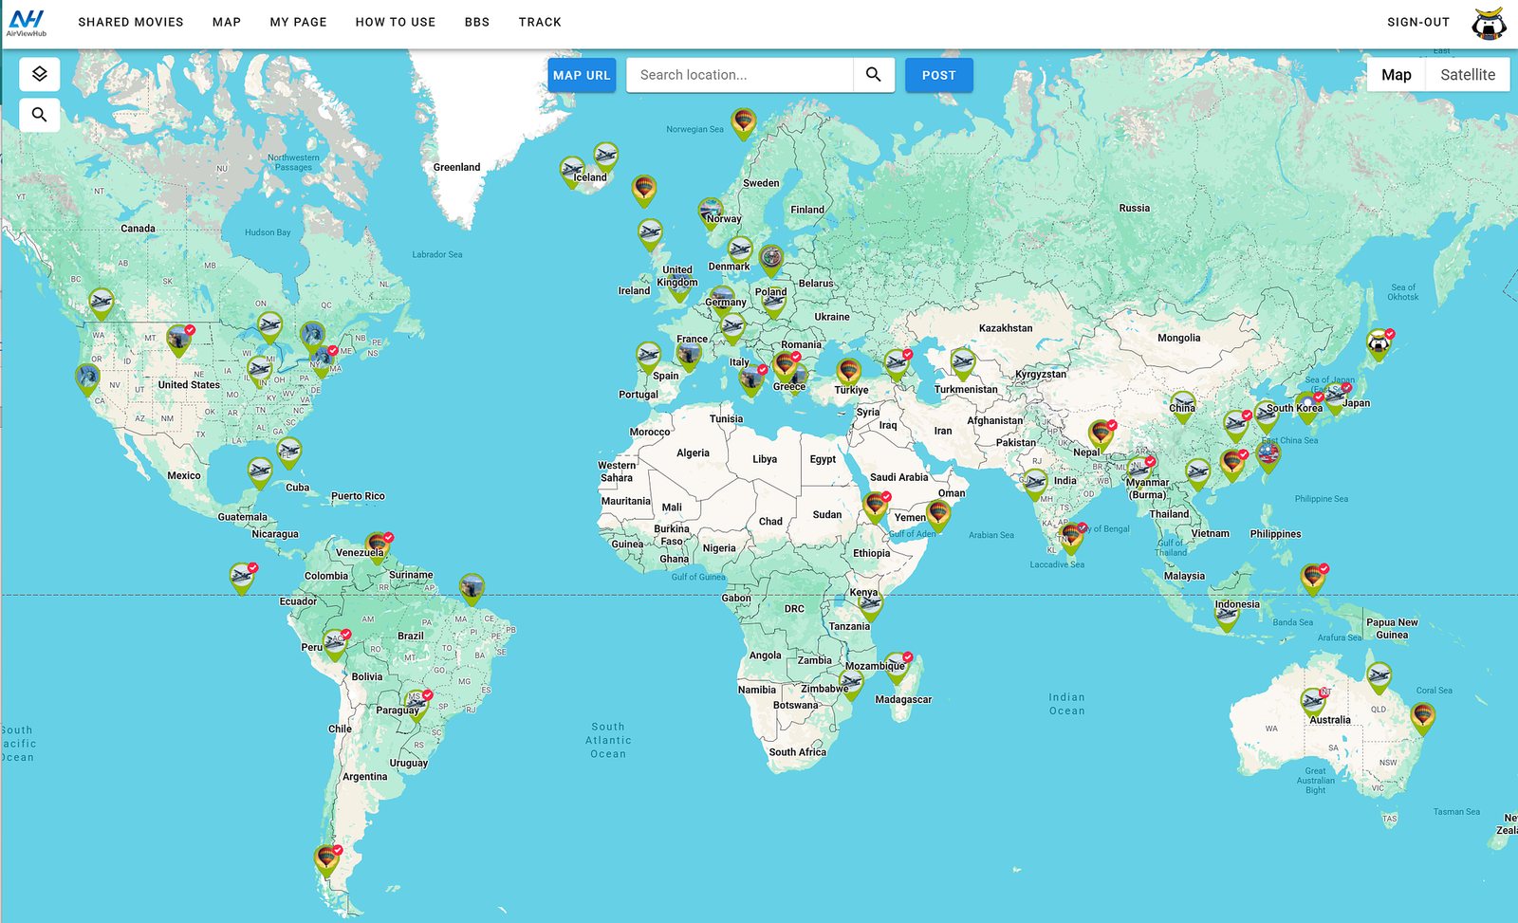Screen dimensions: 1518x923
Task: Select the airplane marker in Paraguay
Action: (417, 706)
